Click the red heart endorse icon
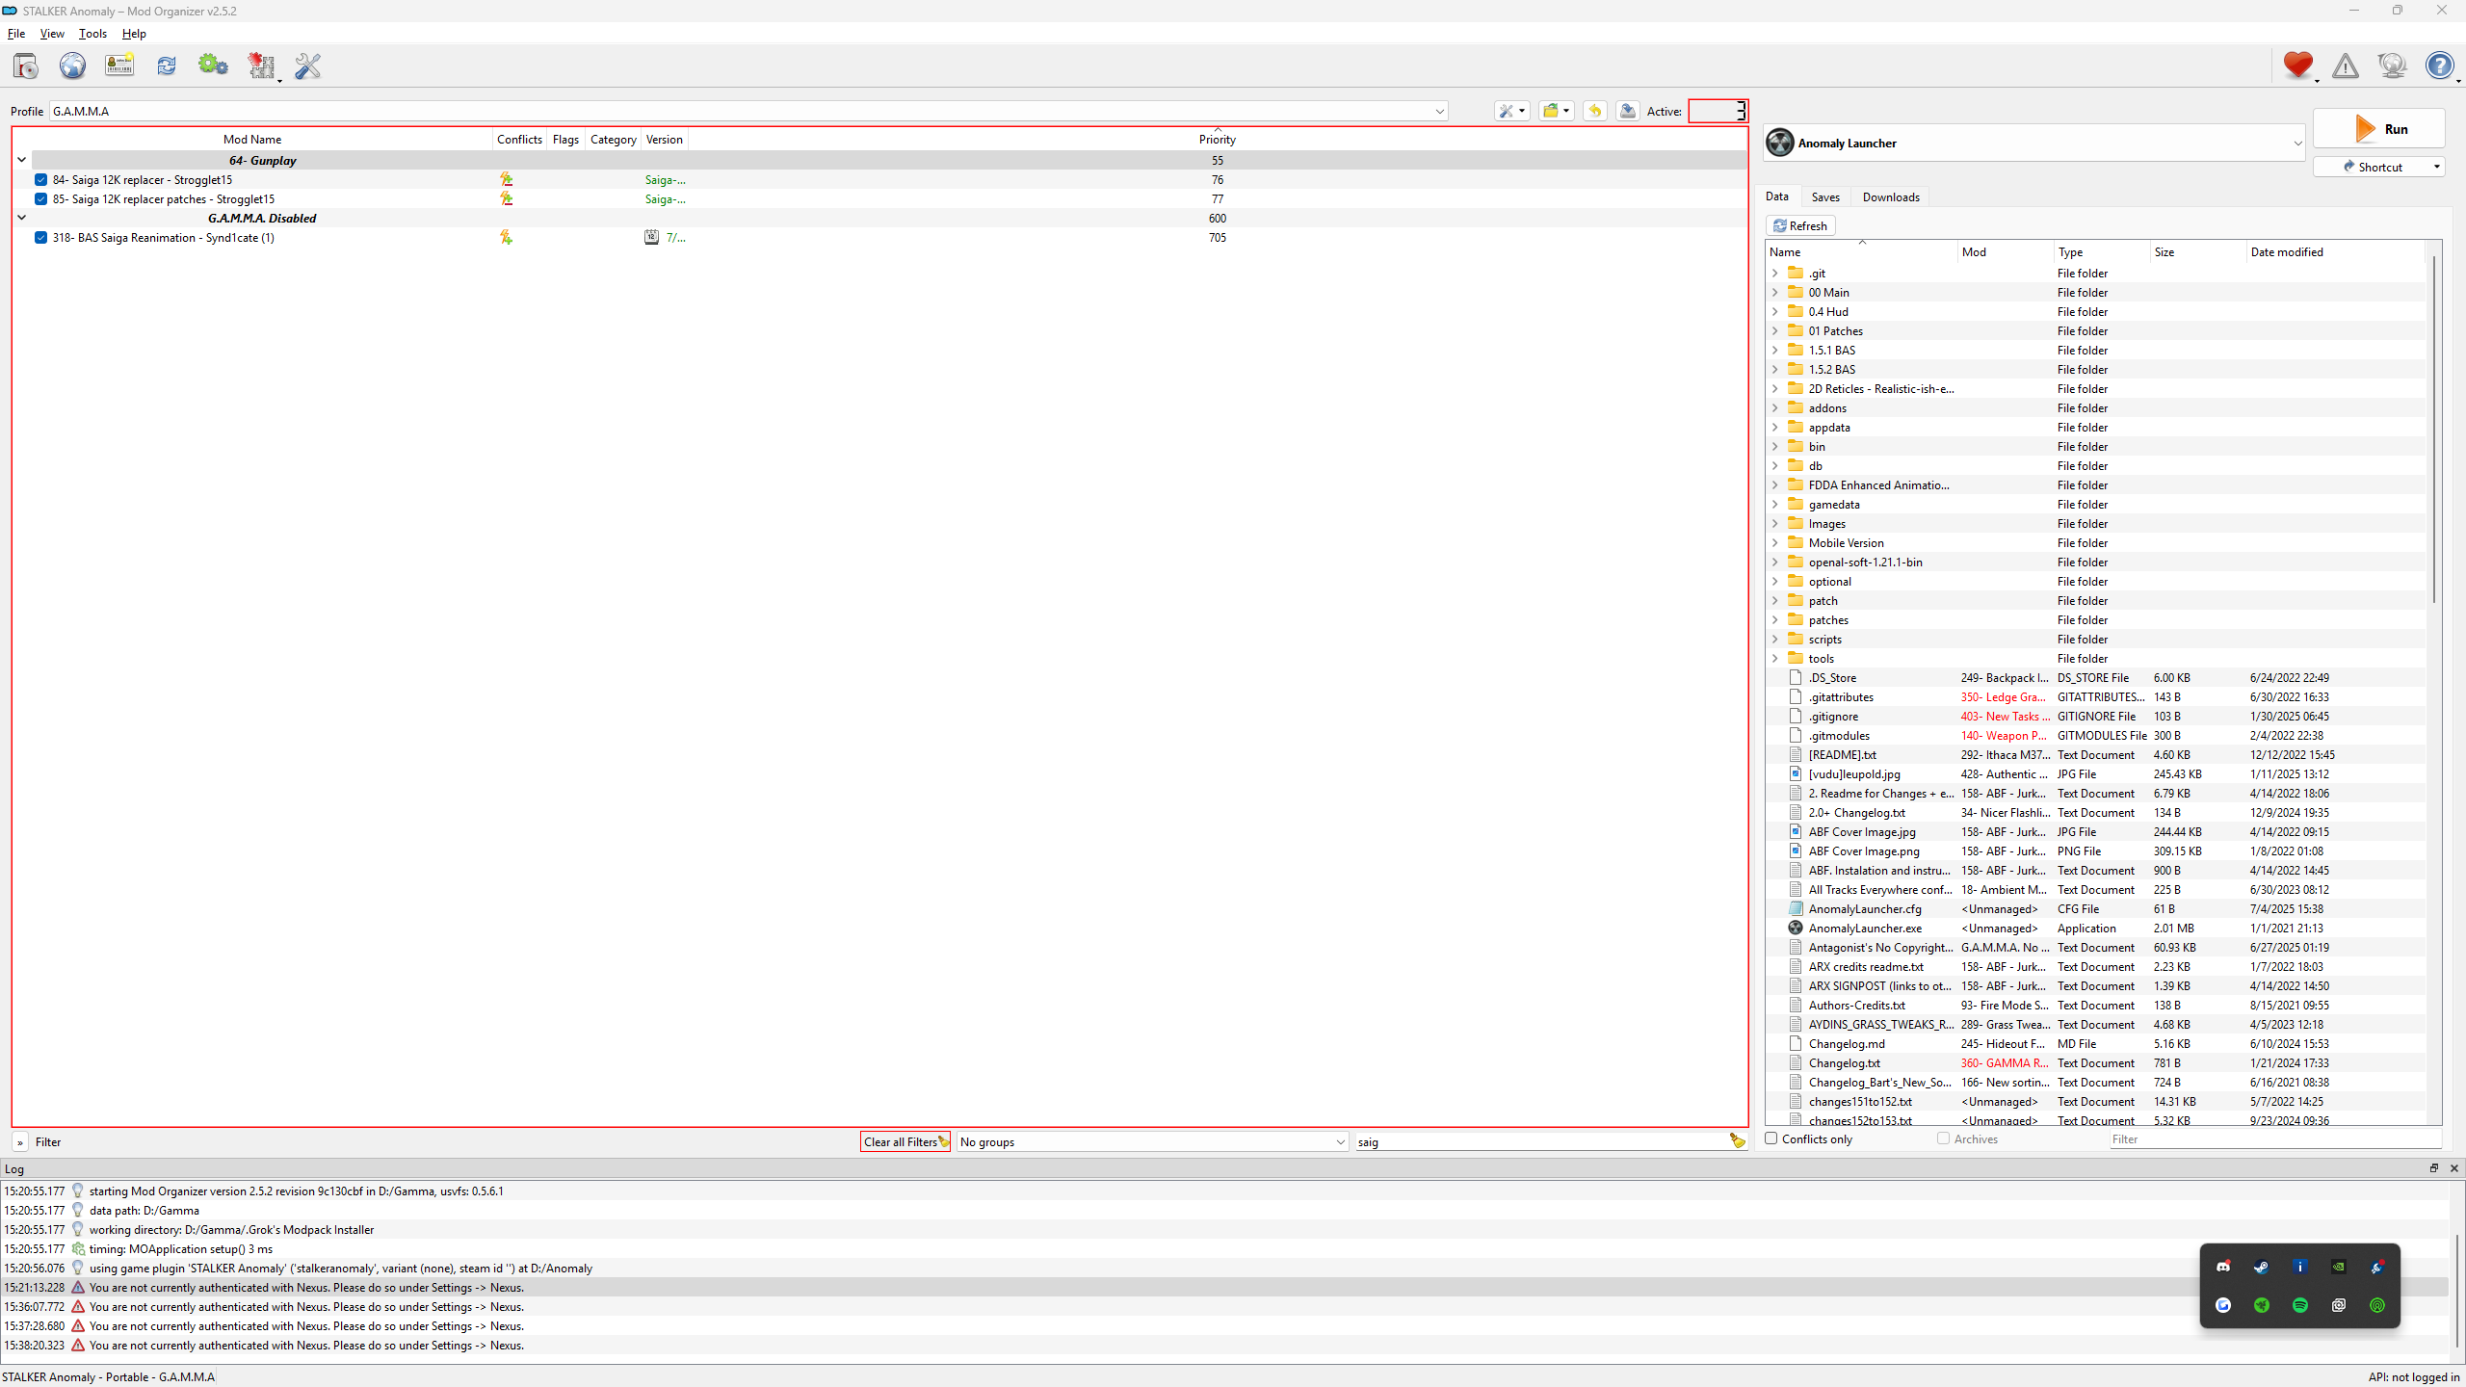Viewport: 2466px width, 1387px height. click(2297, 65)
